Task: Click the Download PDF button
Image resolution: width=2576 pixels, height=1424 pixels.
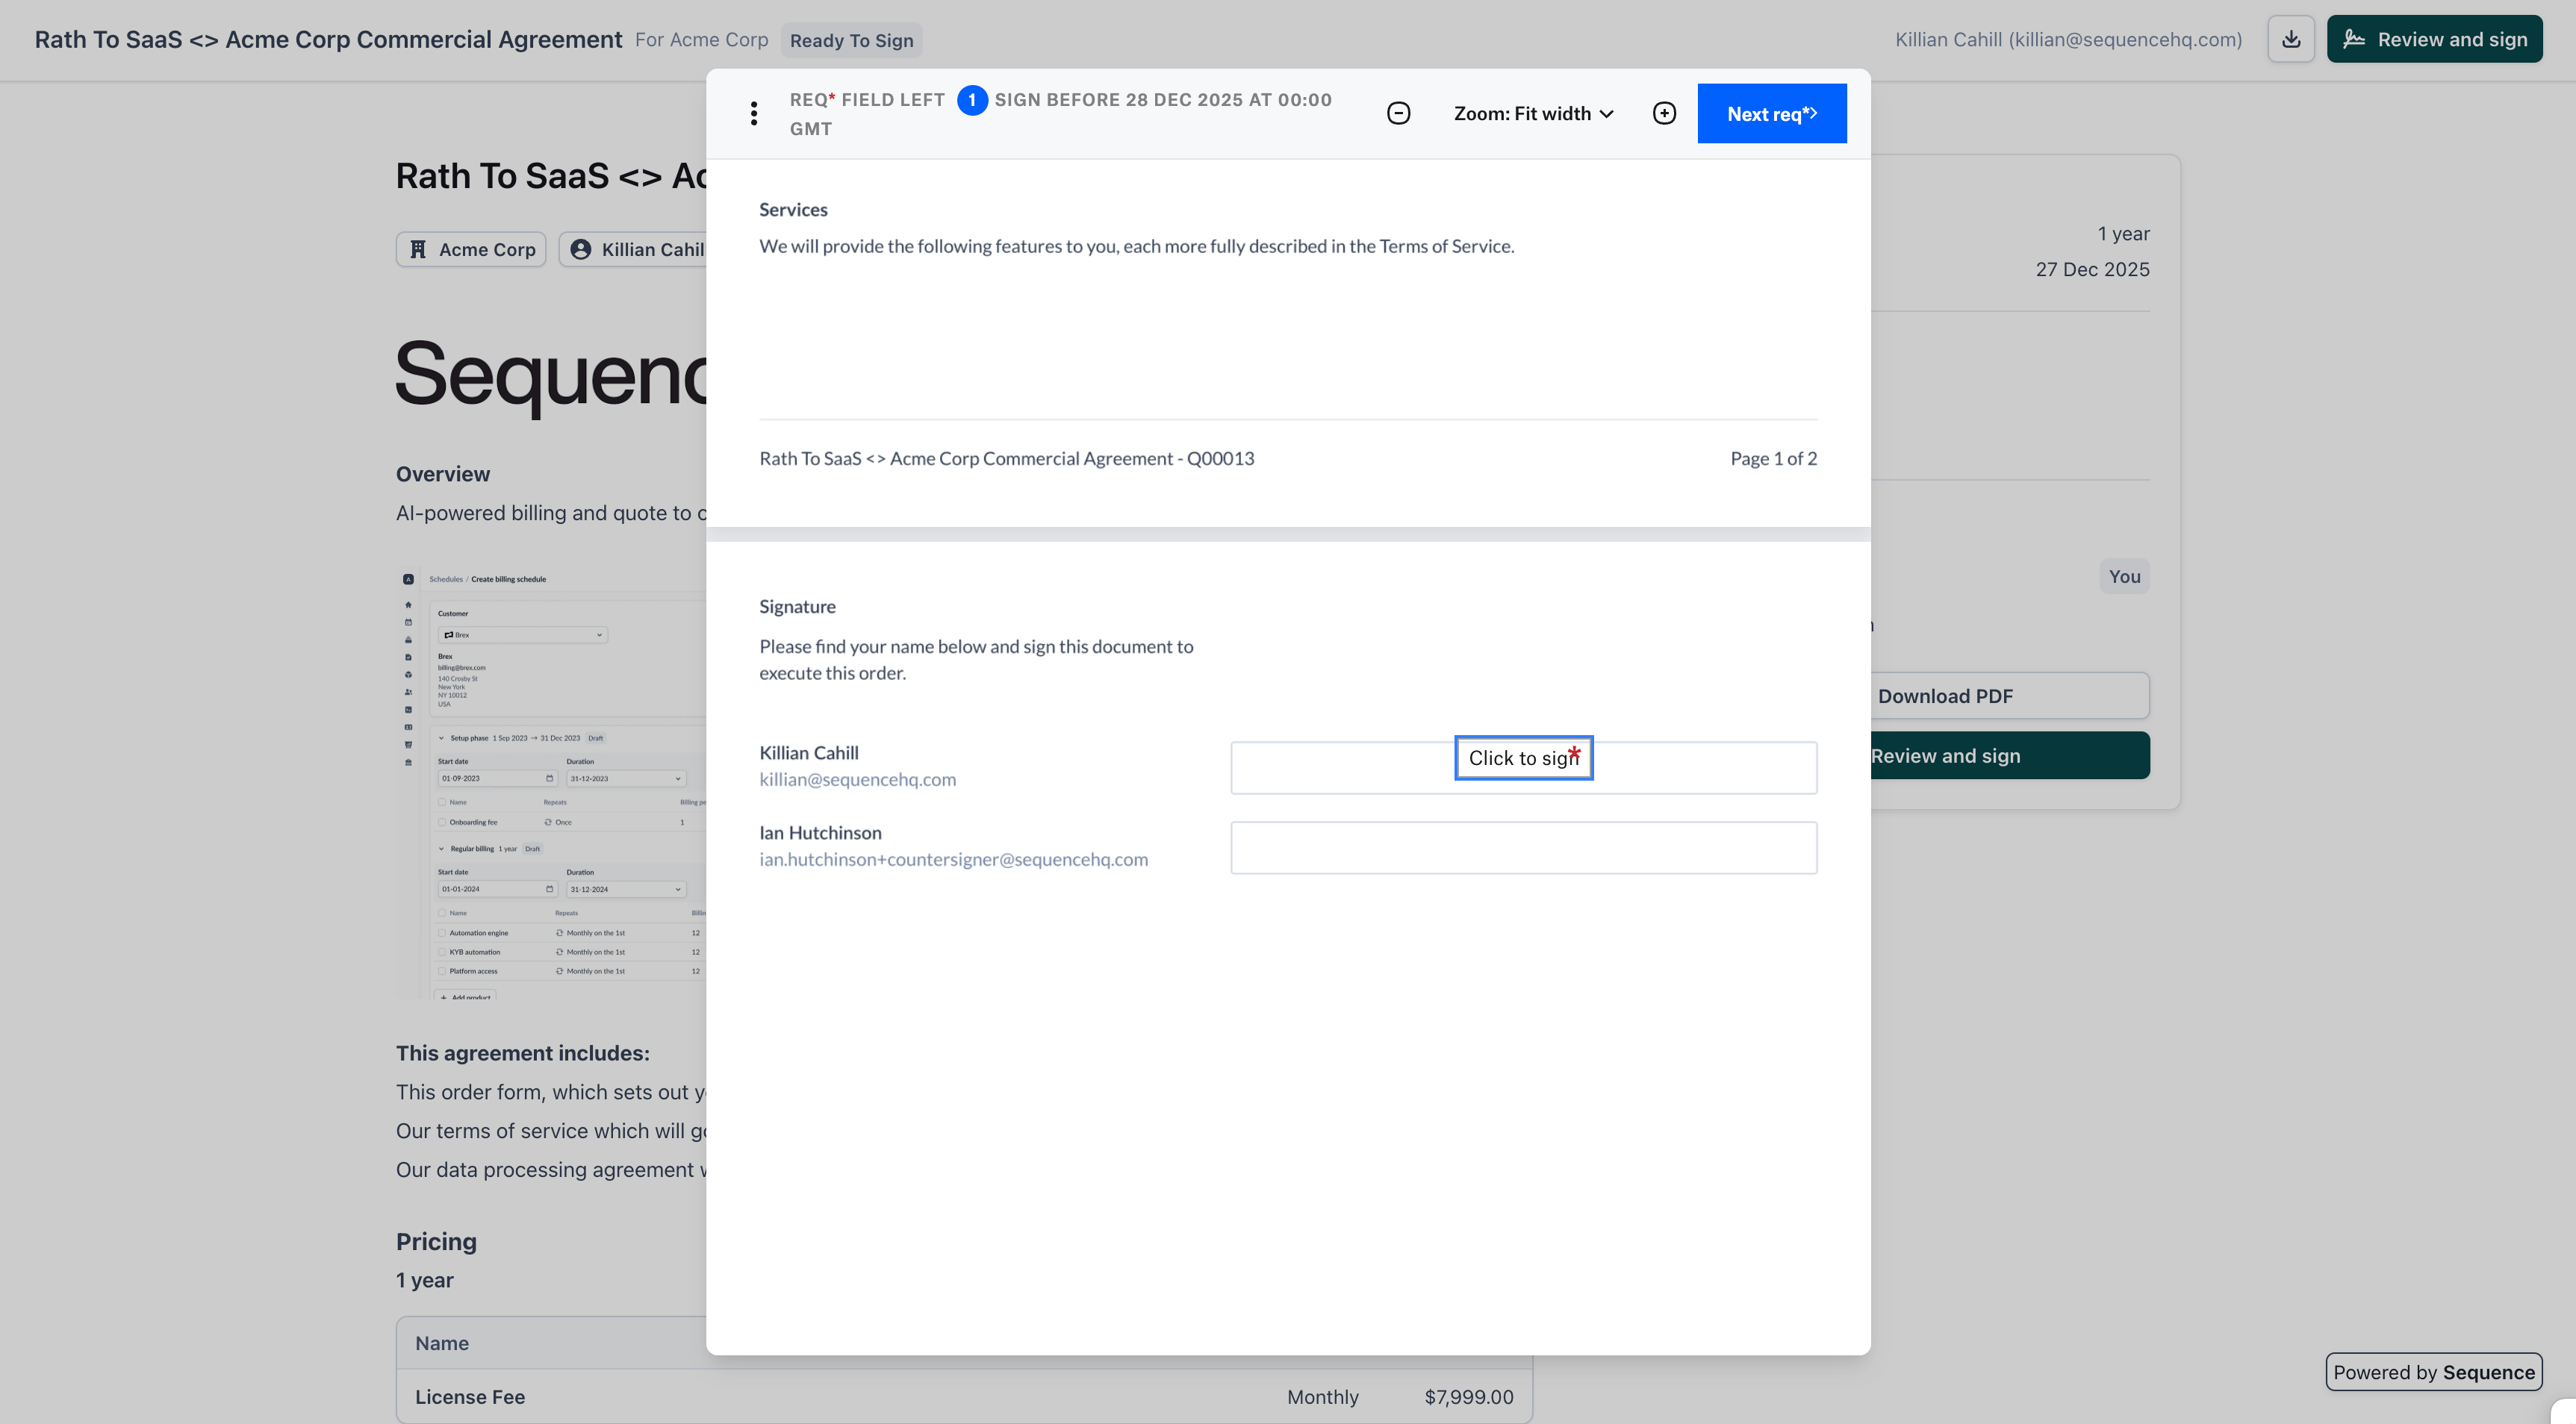Action: point(1944,696)
